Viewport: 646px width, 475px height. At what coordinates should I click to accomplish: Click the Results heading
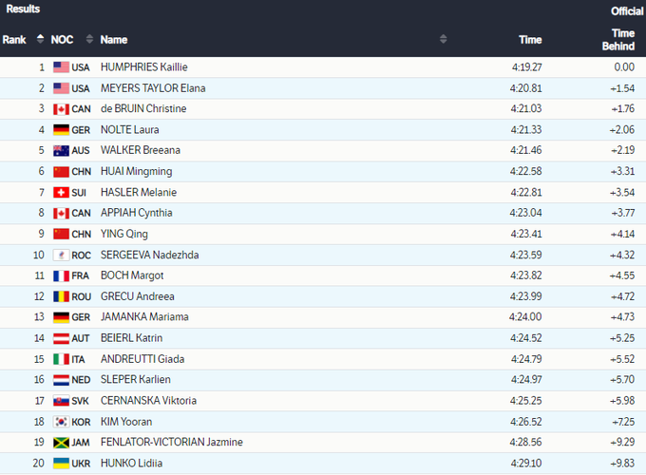click(x=23, y=9)
